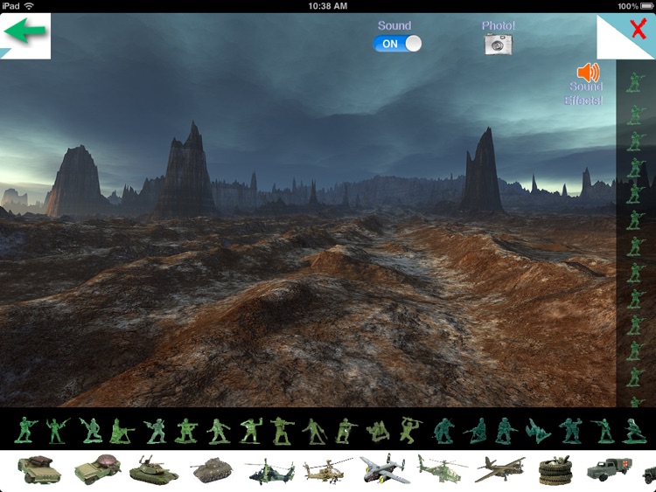
Task: Pick the dark teal kneeling machine gunner
Action: click(x=475, y=431)
